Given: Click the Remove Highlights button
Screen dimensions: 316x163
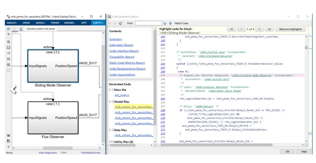Looking at the screenshot, I should click(290, 29).
